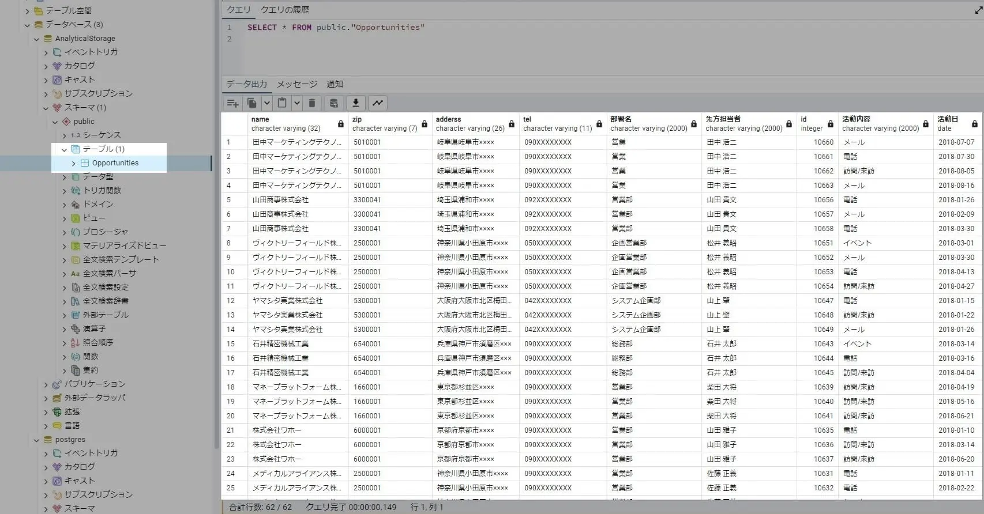This screenshot has height=514, width=984.
Task: Click the download results icon
Action: tap(356, 103)
